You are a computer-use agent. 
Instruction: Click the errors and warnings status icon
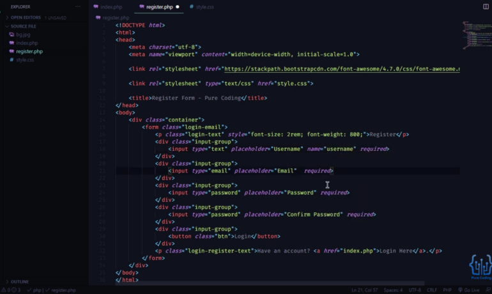click(x=11, y=290)
